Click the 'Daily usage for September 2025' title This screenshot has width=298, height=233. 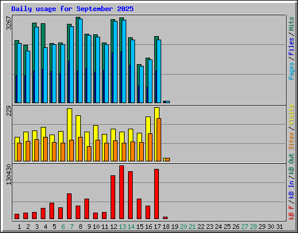[x=72, y=9]
